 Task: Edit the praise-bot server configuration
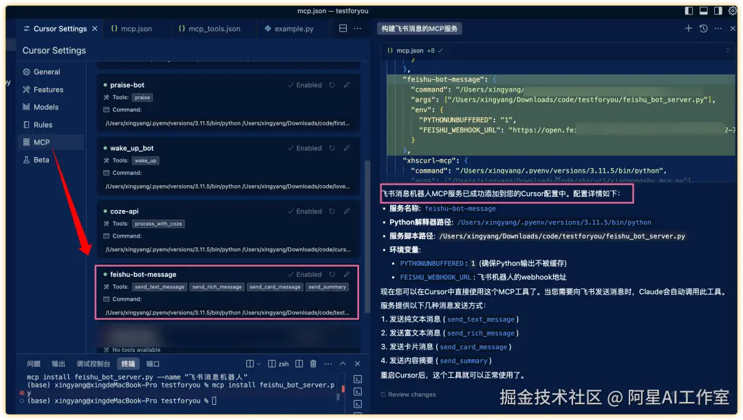347,85
